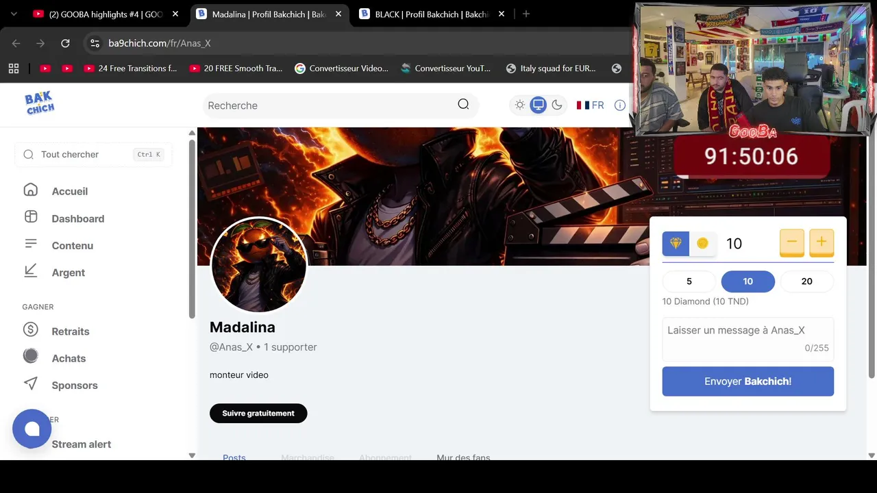Image resolution: width=877 pixels, height=493 pixels.
Task: Choose the 10 amount preset
Action: (x=748, y=281)
